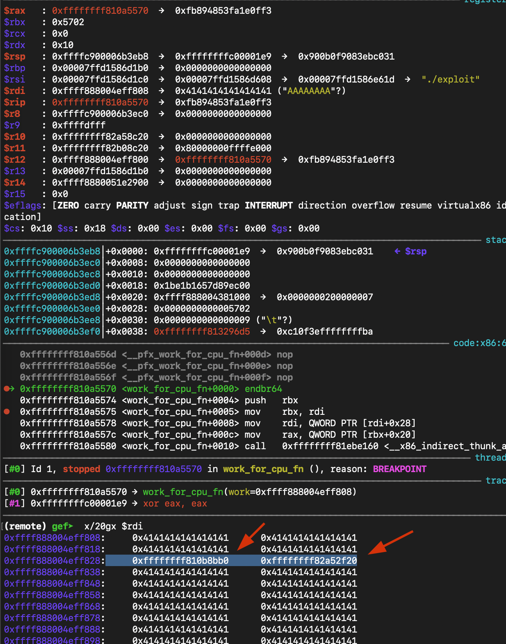Click the $rdi register label
Viewport: 506px width, 644px height.
point(15,91)
